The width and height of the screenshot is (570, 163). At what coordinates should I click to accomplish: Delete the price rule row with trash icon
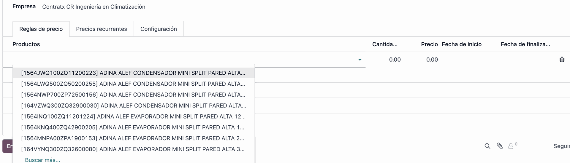pyautogui.click(x=562, y=60)
